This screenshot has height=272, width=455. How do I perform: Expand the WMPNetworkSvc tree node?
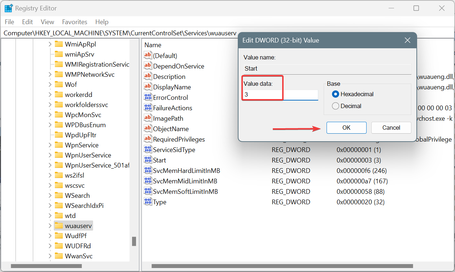pos(50,75)
